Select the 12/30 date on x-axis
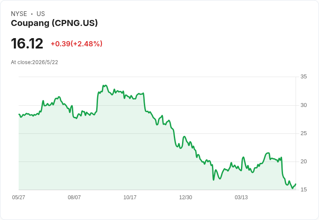The height and width of the screenshot is (220, 319). (186, 197)
